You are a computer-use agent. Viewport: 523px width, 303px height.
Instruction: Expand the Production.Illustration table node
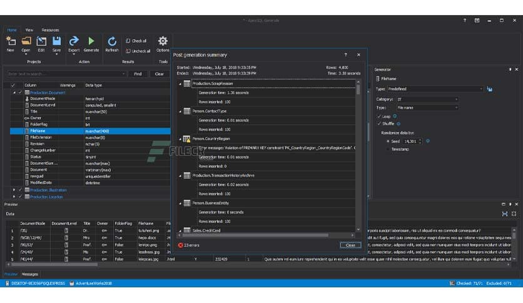tap(14, 190)
